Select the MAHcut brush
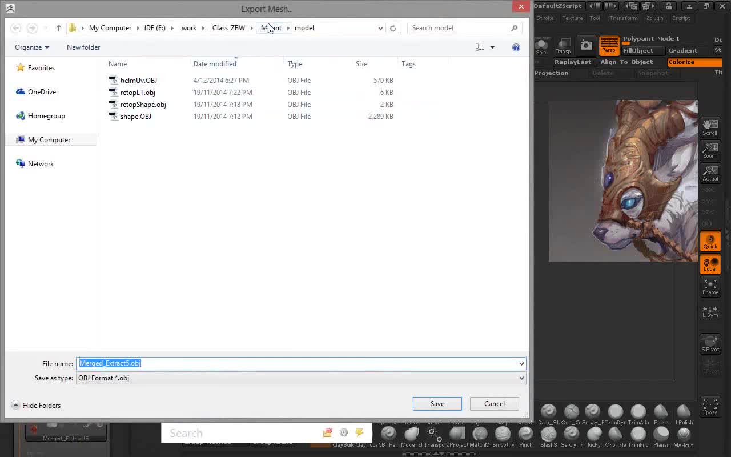The height and width of the screenshot is (457, 731). [x=684, y=438]
